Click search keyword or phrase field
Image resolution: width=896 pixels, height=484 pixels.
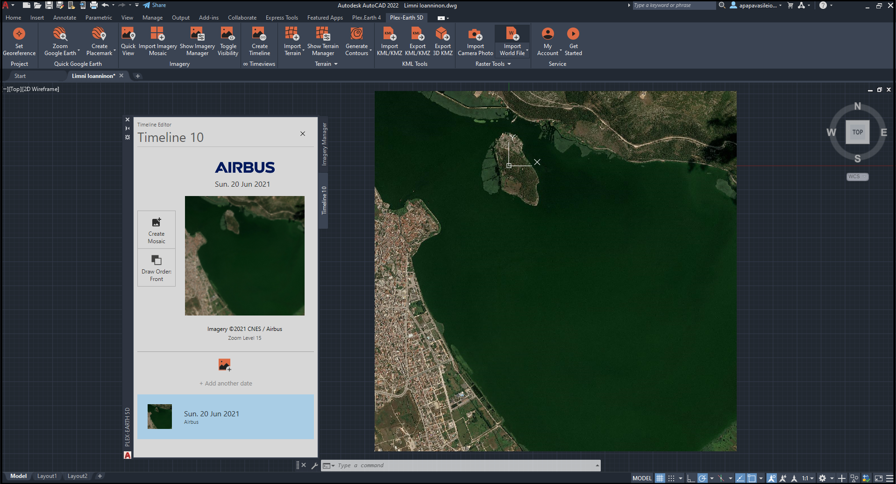coord(674,6)
